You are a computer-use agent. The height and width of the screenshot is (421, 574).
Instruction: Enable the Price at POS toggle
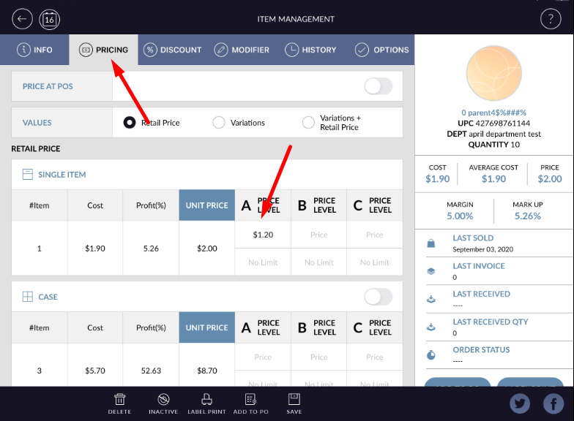378,86
